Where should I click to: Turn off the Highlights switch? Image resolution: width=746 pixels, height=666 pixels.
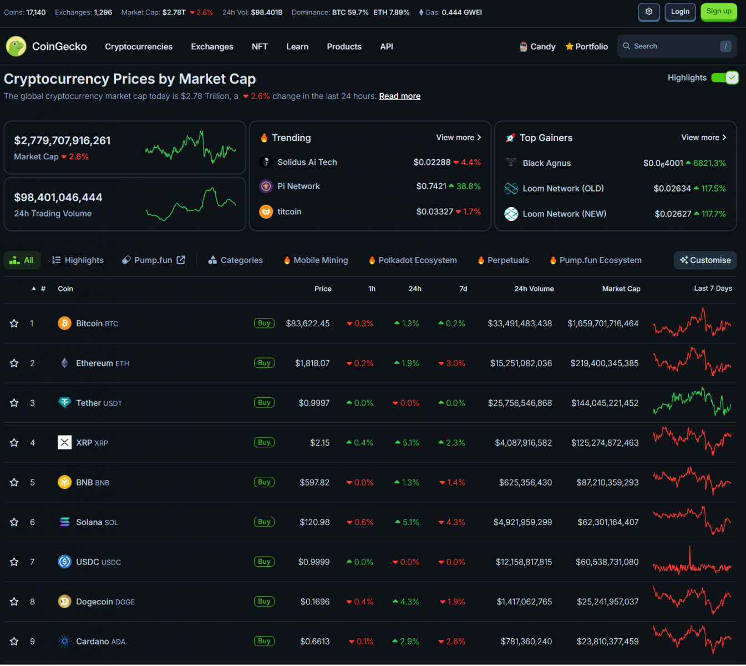tap(724, 78)
